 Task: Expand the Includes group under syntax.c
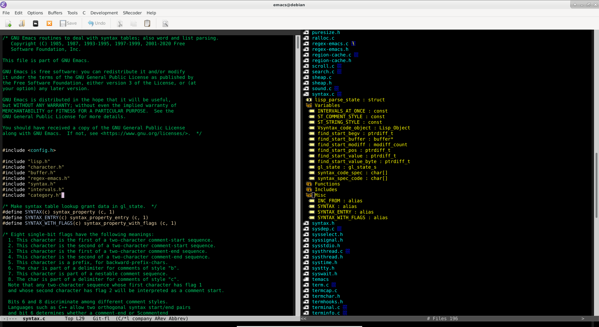309,190
